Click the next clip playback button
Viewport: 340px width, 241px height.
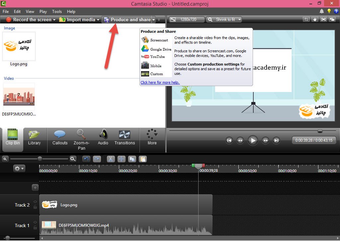click(x=276, y=140)
